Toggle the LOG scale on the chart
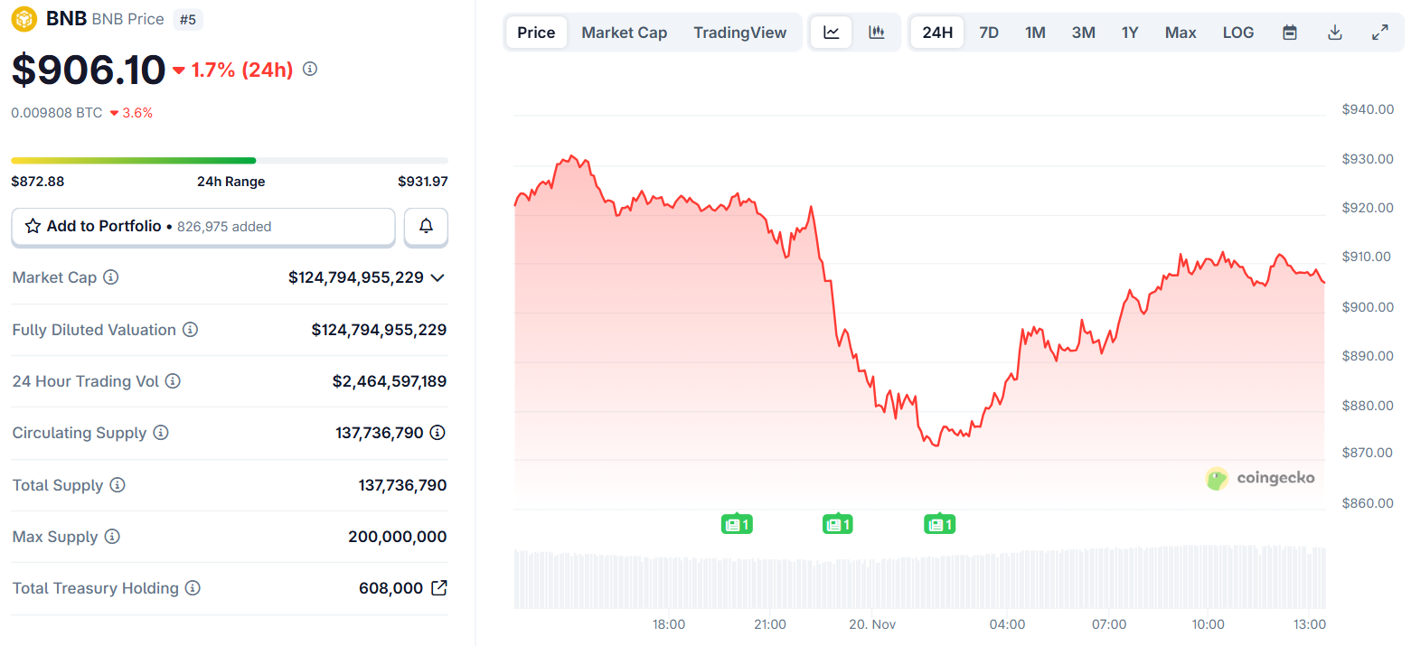 (1237, 32)
